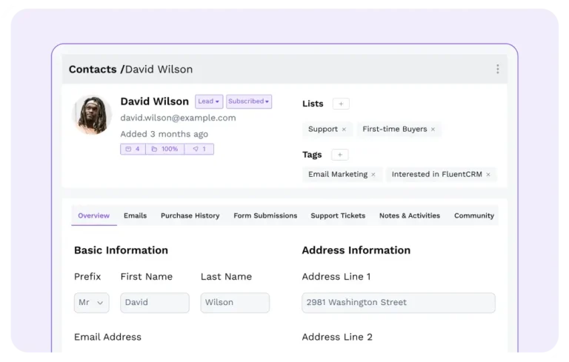Remove Interested in FluentCRM tag

[488, 175]
